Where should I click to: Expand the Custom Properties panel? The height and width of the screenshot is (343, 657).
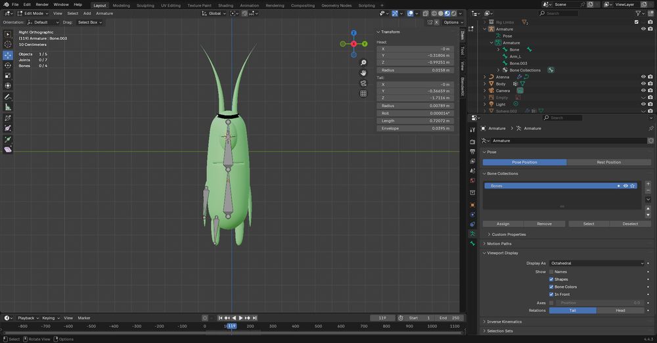tap(509, 235)
